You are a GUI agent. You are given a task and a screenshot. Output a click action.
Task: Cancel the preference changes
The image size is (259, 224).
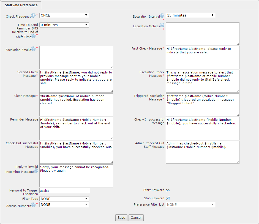pos(136,218)
